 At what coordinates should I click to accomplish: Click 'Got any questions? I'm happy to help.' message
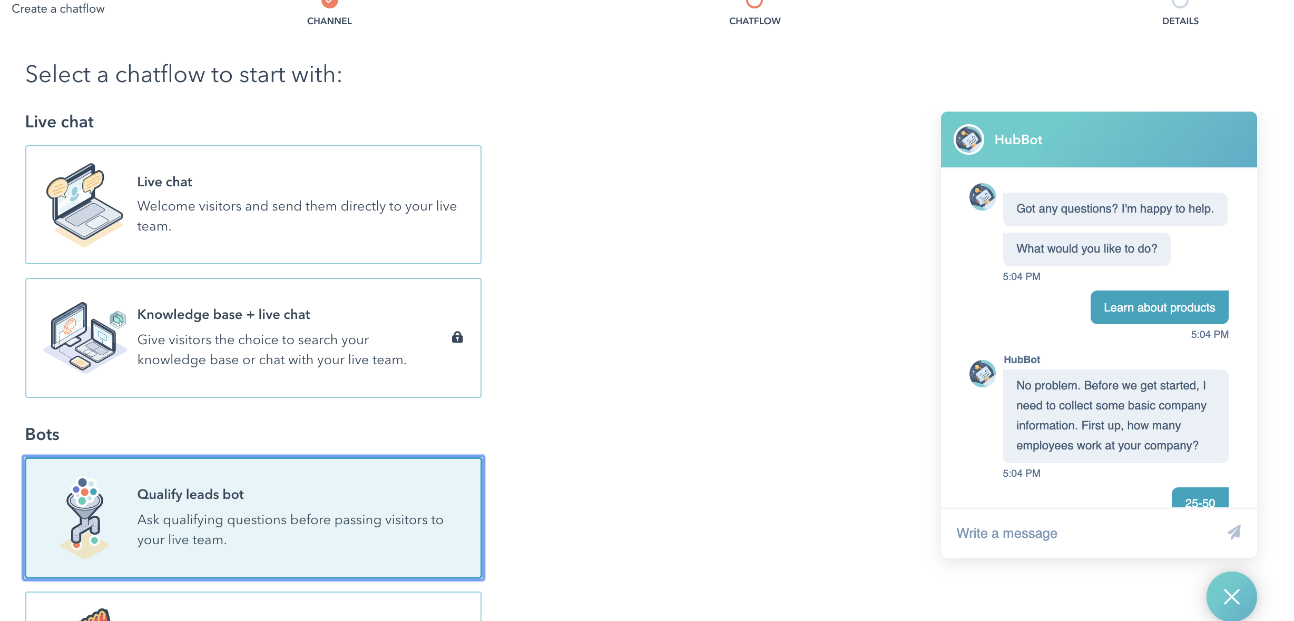point(1115,209)
